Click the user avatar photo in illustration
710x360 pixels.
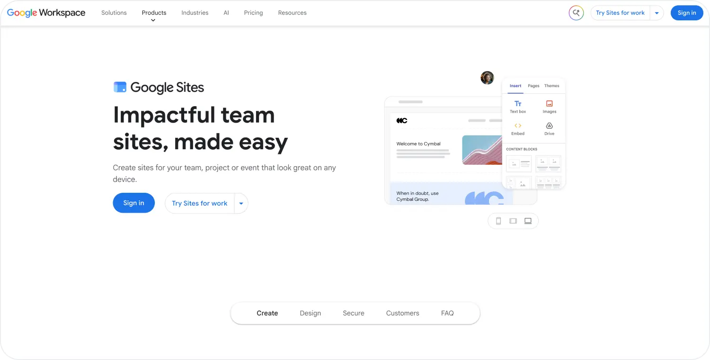coord(487,78)
